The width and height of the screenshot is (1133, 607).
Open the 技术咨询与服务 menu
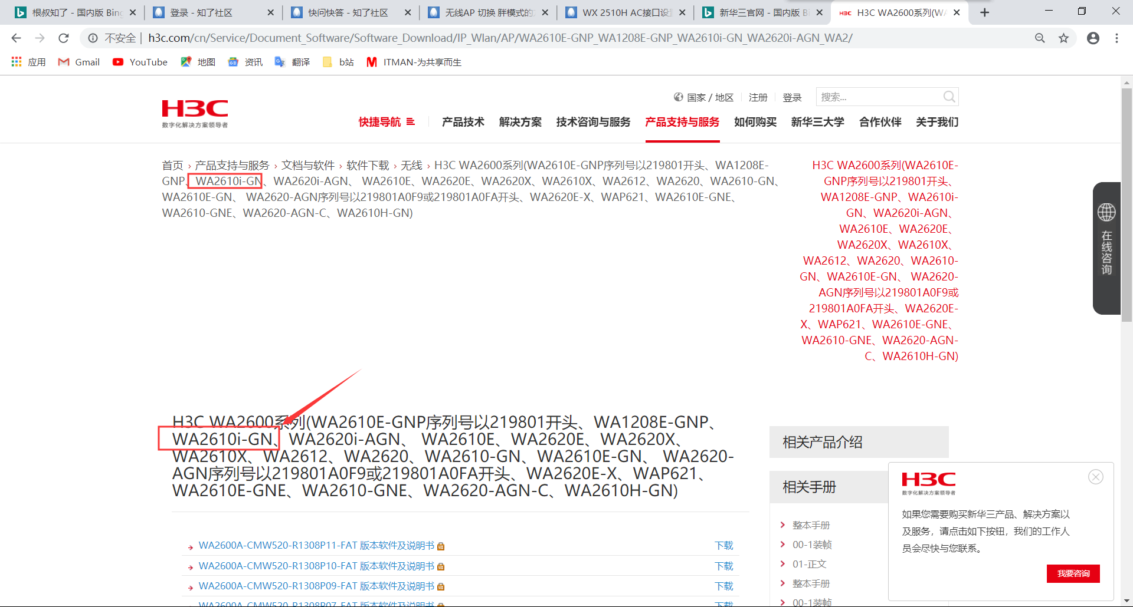[593, 122]
